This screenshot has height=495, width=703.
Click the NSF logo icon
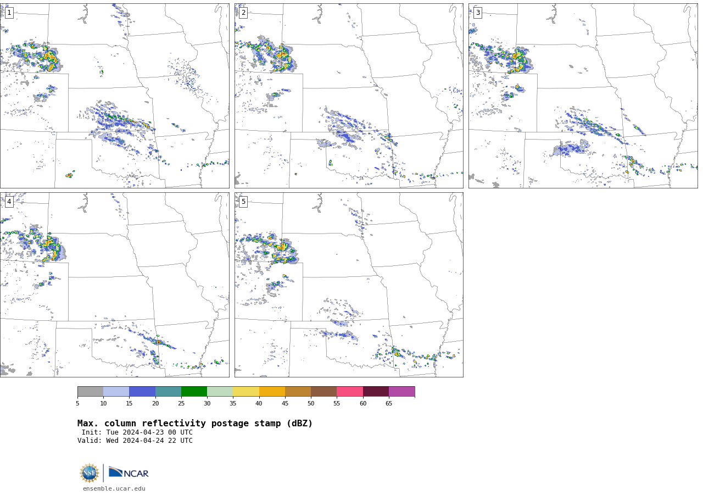(90, 473)
